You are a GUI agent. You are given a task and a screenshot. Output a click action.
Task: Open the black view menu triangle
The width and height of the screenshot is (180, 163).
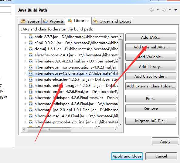(x=176, y=10)
